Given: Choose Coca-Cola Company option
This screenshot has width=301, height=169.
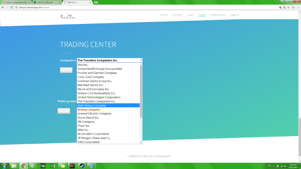Looking at the screenshot, I should tap(108, 77).
